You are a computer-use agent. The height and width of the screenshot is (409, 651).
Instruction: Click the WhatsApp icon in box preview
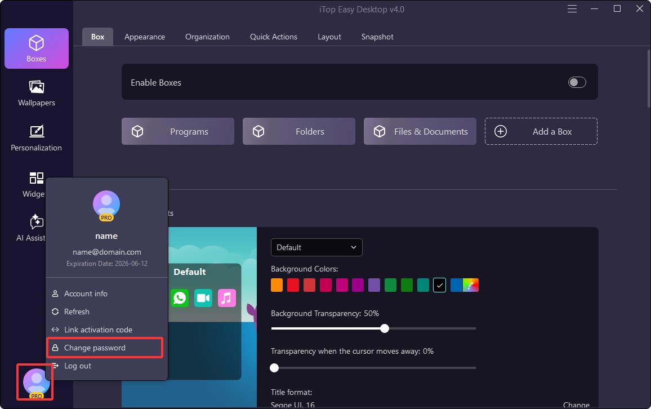click(x=180, y=297)
